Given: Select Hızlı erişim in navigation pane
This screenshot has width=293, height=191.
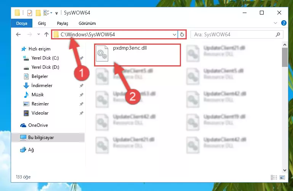Looking at the screenshot, I should [x=39, y=49].
